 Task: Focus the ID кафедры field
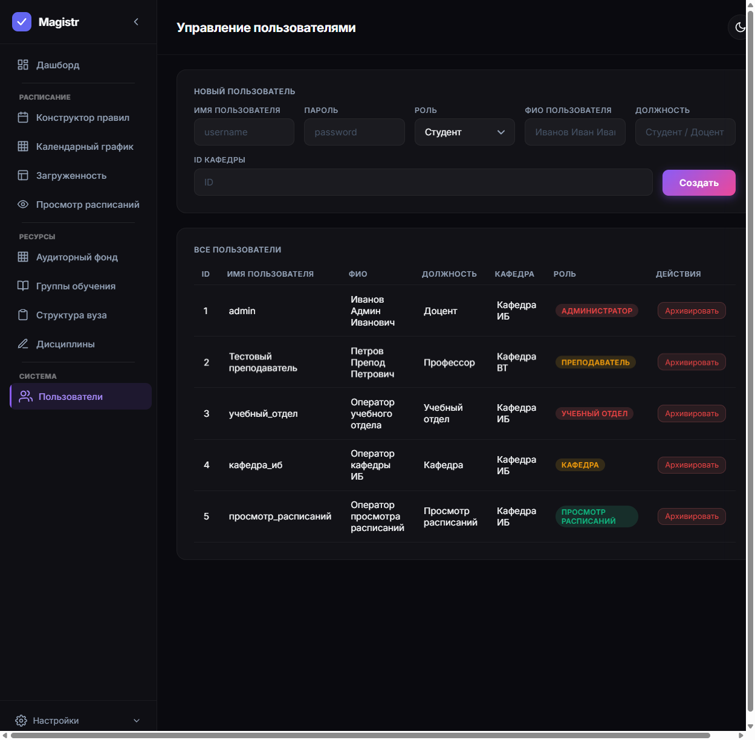(x=423, y=182)
